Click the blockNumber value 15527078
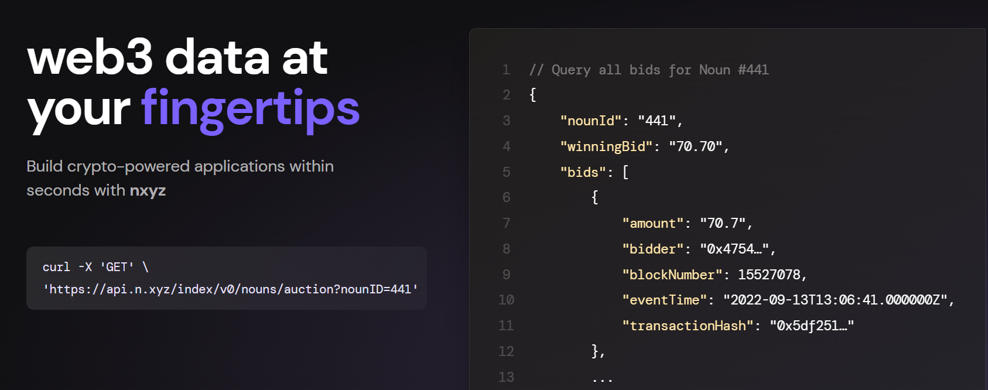The height and width of the screenshot is (390, 988). (x=769, y=275)
